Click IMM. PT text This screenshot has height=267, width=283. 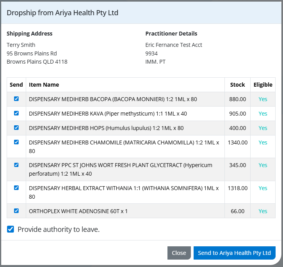pos(155,62)
